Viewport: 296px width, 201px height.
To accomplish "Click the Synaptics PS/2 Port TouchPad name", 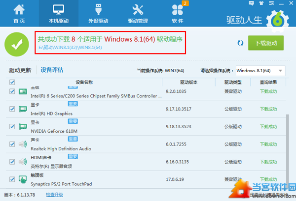I will [x=61, y=184].
